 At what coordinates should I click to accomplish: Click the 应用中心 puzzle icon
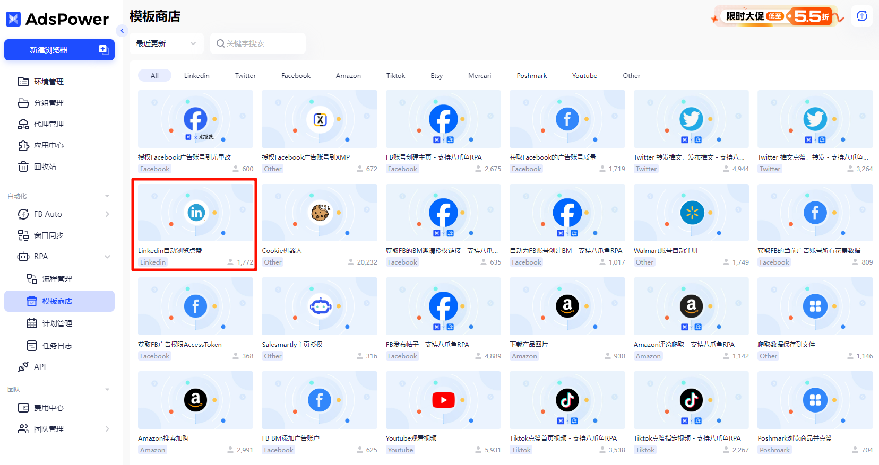point(23,145)
